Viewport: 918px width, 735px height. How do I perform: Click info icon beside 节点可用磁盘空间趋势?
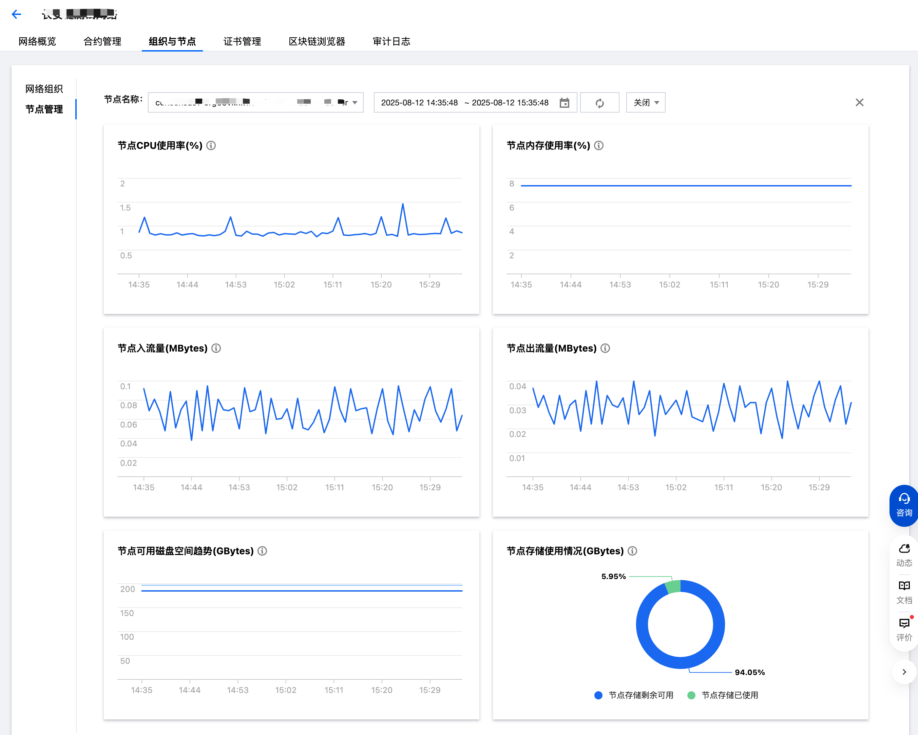point(262,551)
